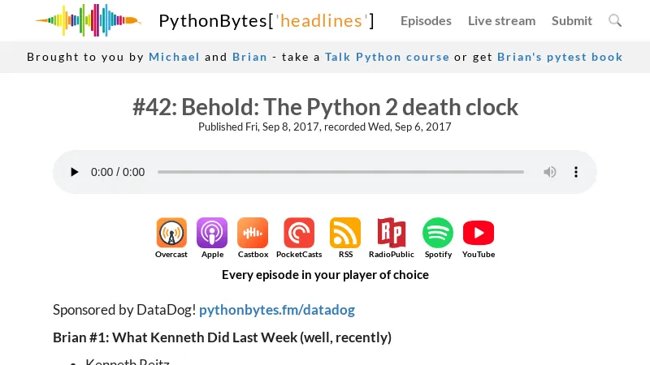Open the RadioPublic player icon
The image size is (650, 365).
(392, 234)
